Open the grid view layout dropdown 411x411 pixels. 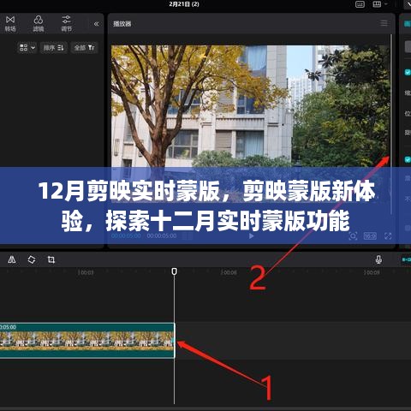click(x=27, y=48)
